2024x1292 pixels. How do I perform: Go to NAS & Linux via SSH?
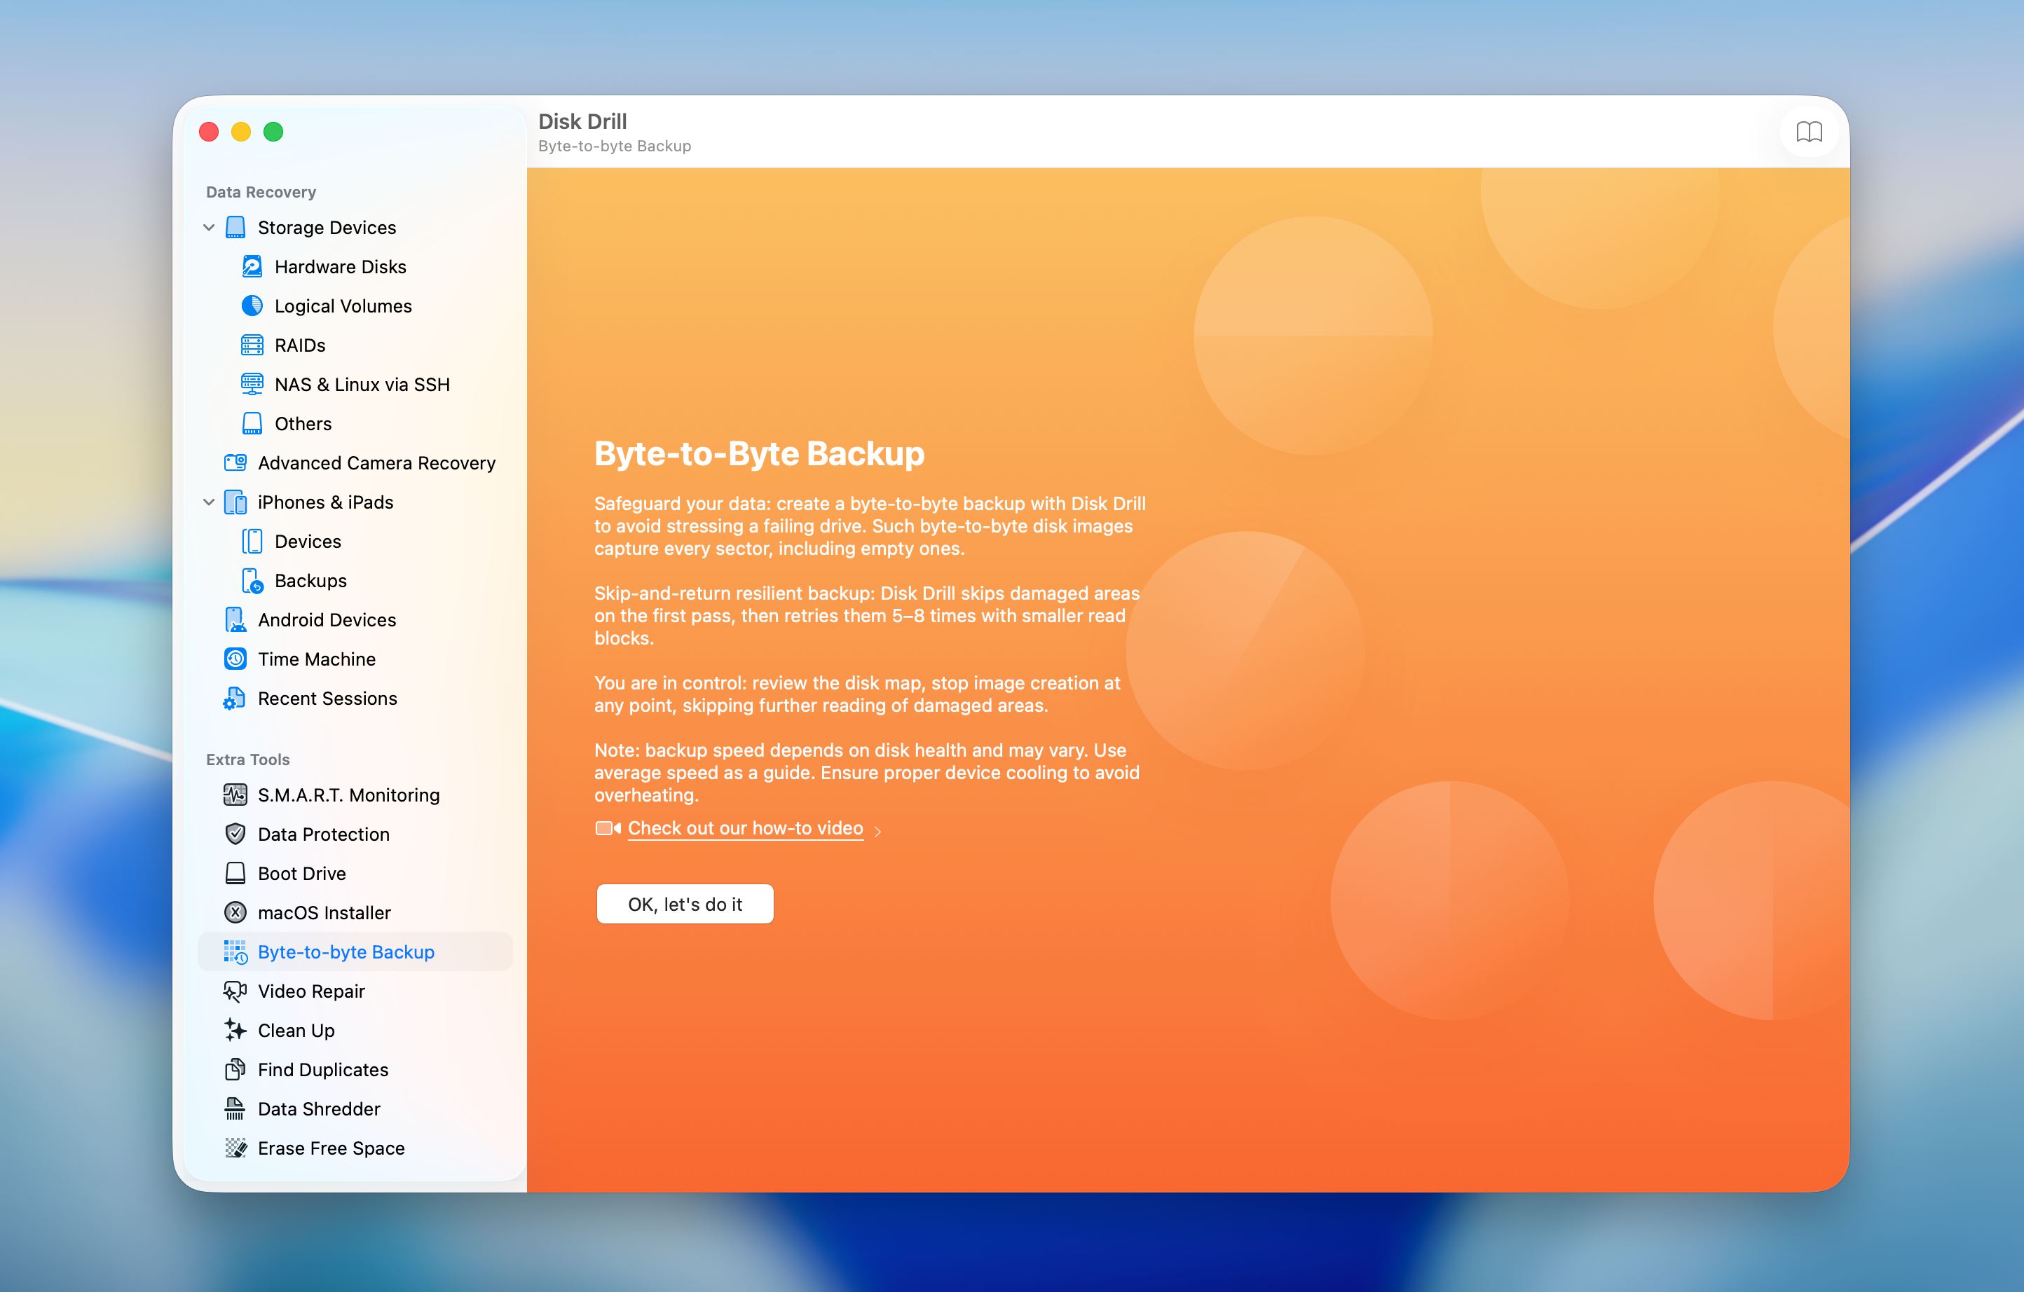(x=362, y=385)
